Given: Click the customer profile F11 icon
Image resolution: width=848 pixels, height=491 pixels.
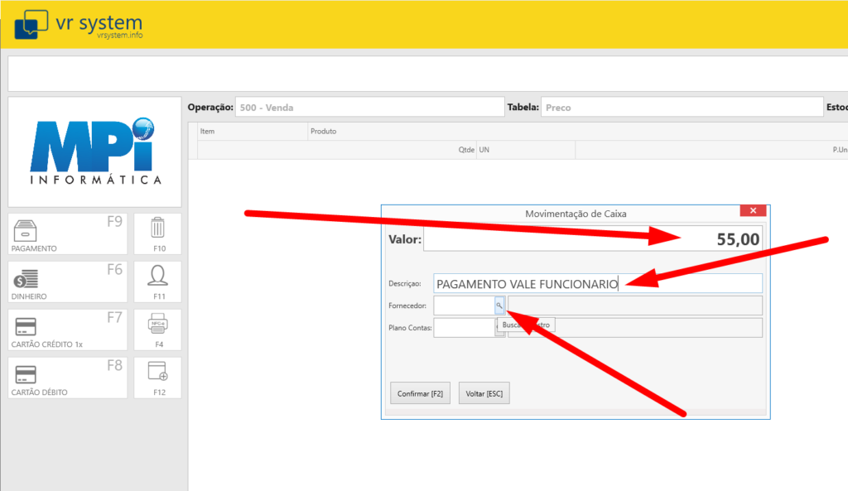Looking at the screenshot, I should (x=157, y=282).
